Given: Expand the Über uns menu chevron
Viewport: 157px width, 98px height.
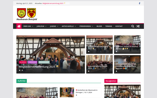Looking at the screenshot, I should tap(32, 26).
